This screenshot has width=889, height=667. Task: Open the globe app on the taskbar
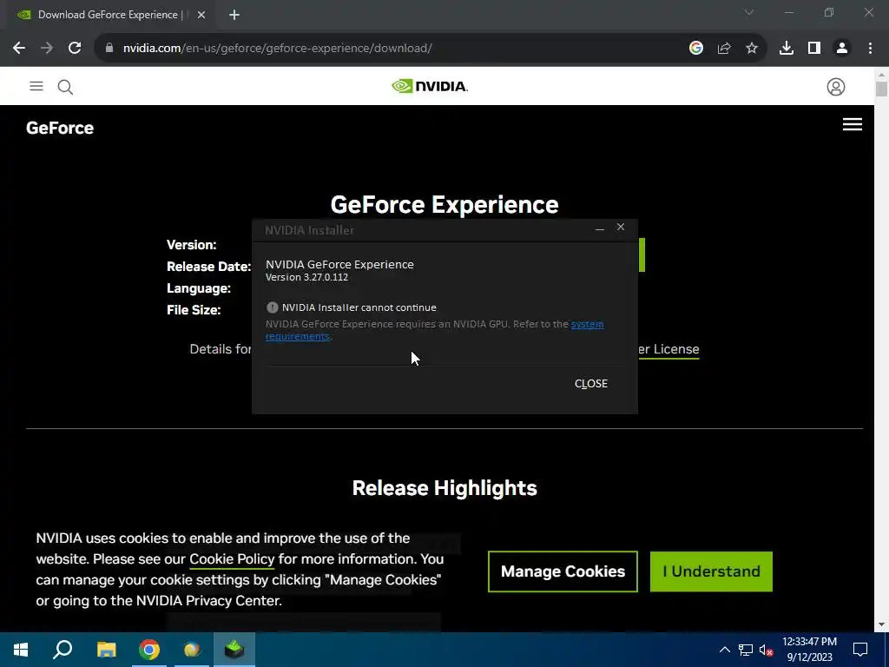coord(192,650)
